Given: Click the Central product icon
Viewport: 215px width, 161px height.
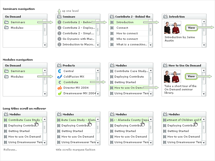Looking at the screenshot, I should 59,71.
